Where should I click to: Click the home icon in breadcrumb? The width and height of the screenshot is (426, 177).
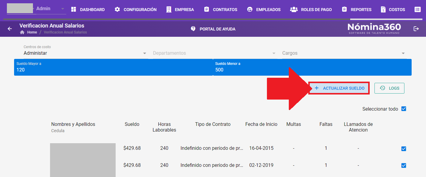click(22, 32)
